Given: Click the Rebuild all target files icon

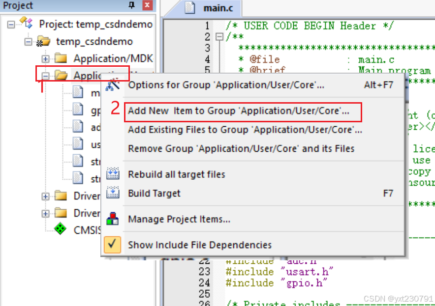Looking at the screenshot, I should click(x=113, y=174).
